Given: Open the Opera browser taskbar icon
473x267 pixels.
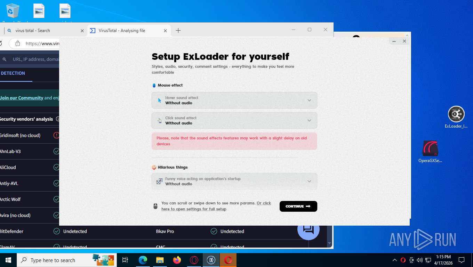Looking at the screenshot, I should tap(194, 260).
